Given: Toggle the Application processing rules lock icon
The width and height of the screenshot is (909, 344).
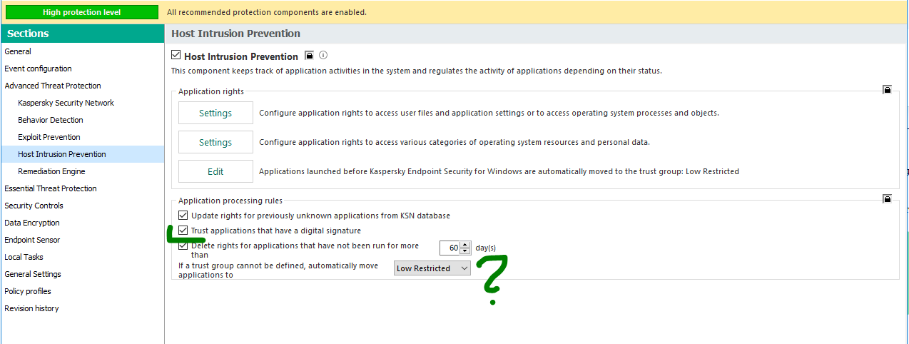Looking at the screenshot, I should 887,198.
